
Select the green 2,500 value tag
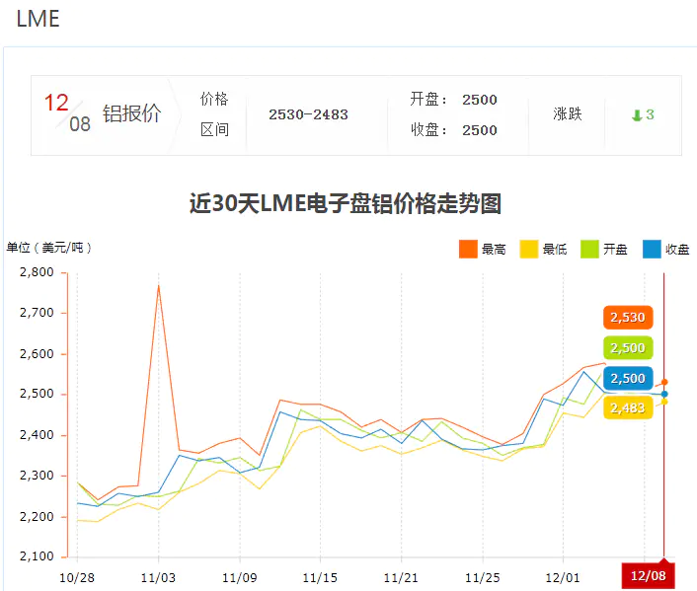pyautogui.click(x=627, y=347)
